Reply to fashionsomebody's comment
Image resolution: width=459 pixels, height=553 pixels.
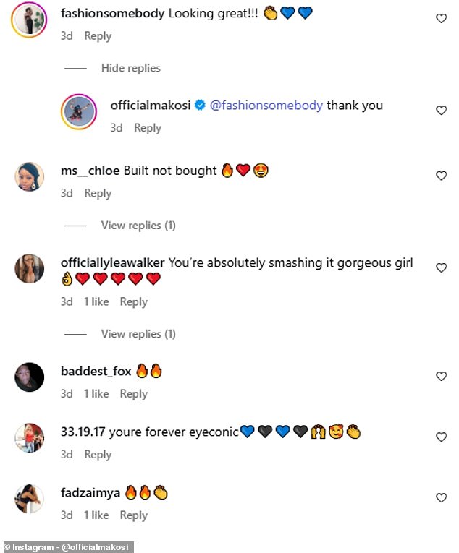(x=98, y=36)
